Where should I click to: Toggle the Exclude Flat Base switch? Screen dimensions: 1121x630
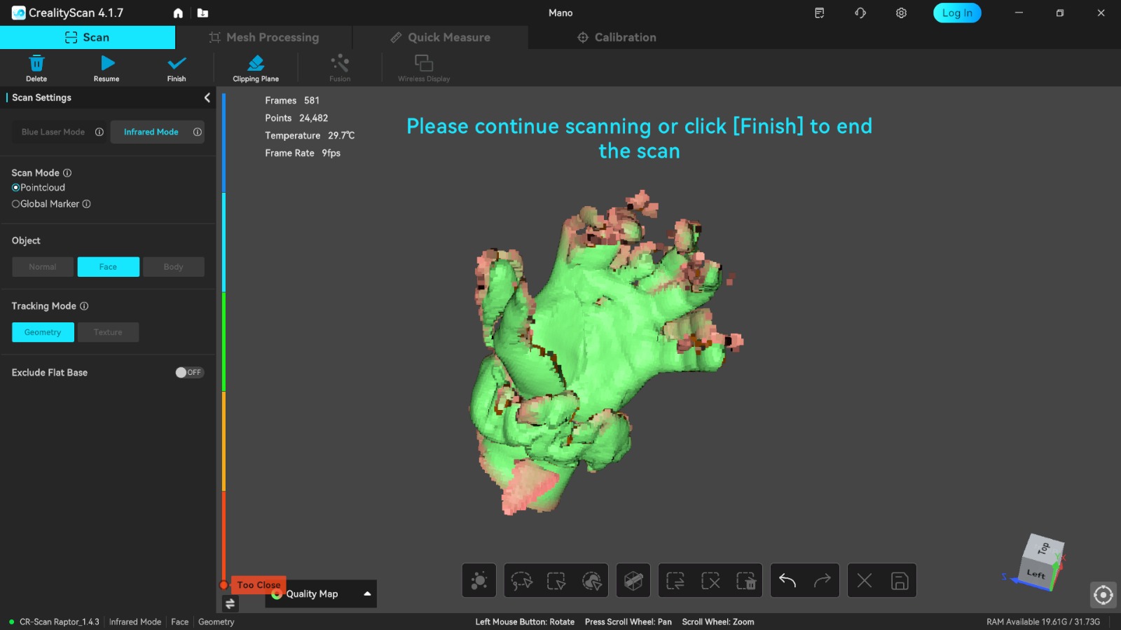(x=189, y=373)
